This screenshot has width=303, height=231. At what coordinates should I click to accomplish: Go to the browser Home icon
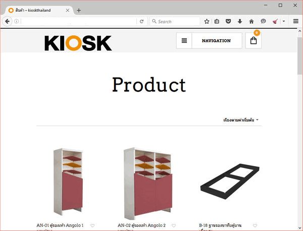click(251, 21)
